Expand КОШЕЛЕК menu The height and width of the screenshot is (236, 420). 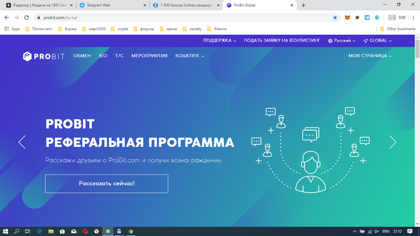pyautogui.click(x=190, y=56)
